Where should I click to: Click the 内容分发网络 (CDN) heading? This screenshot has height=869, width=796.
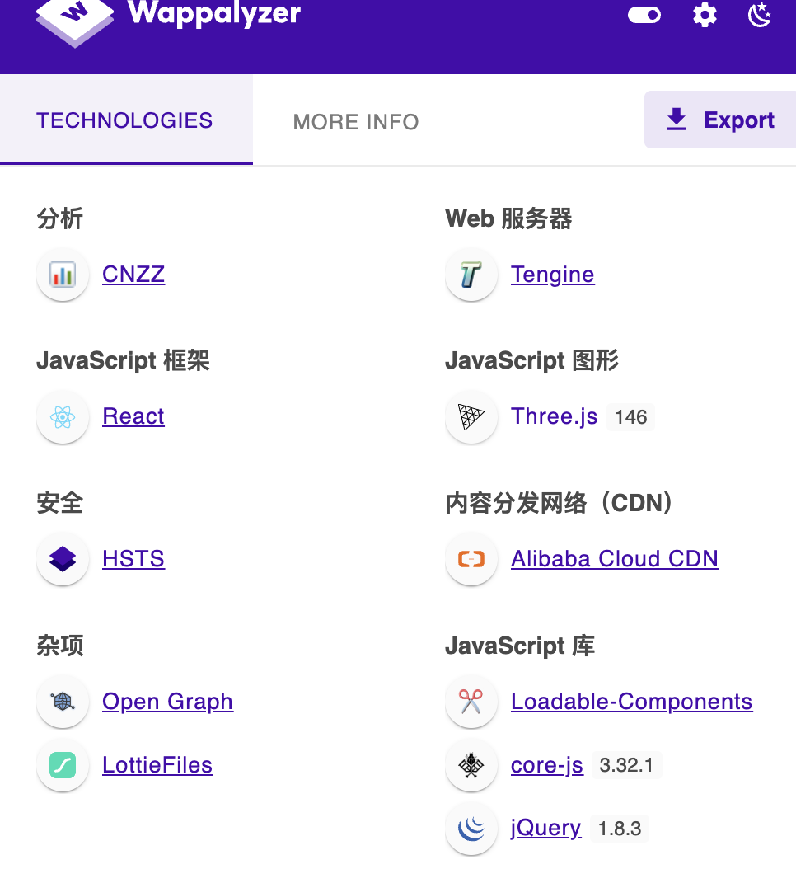pos(560,503)
